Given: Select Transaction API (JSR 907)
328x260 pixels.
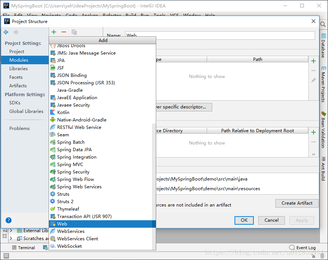Looking at the screenshot, I should tap(102, 217).
